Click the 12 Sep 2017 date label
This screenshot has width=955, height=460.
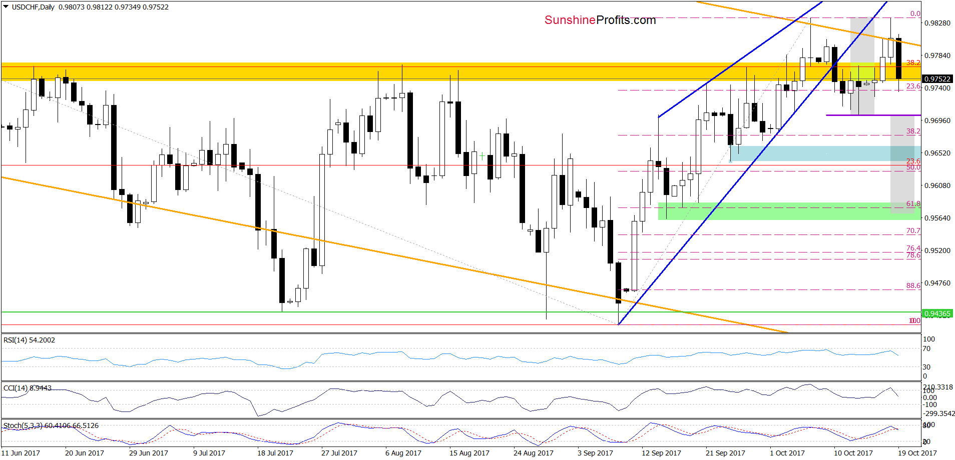[x=661, y=453]
